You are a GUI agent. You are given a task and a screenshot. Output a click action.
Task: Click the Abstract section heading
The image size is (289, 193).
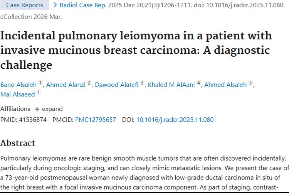pos(18,143)
